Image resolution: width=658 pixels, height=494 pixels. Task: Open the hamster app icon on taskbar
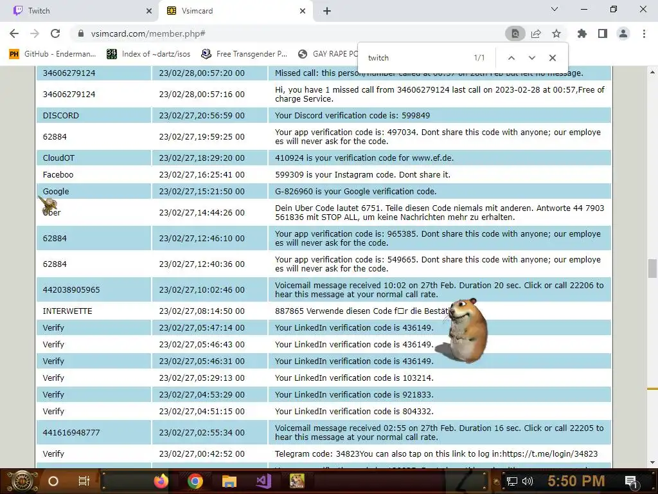click(x=297, y=481)
